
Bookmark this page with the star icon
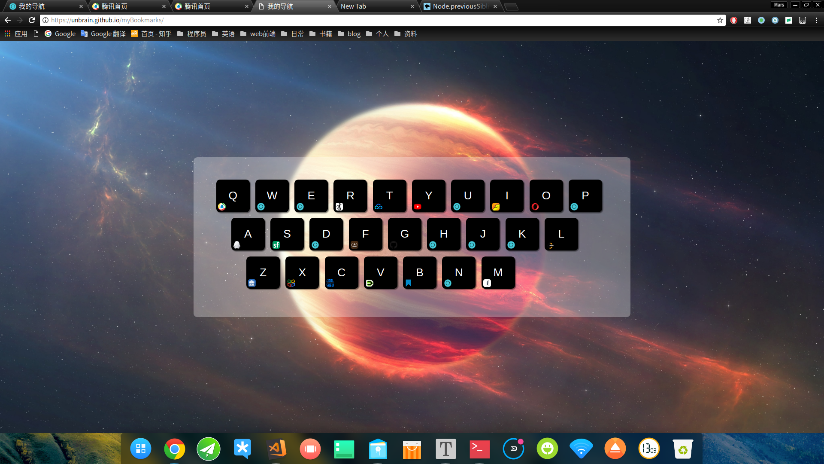tap(720, 20)
